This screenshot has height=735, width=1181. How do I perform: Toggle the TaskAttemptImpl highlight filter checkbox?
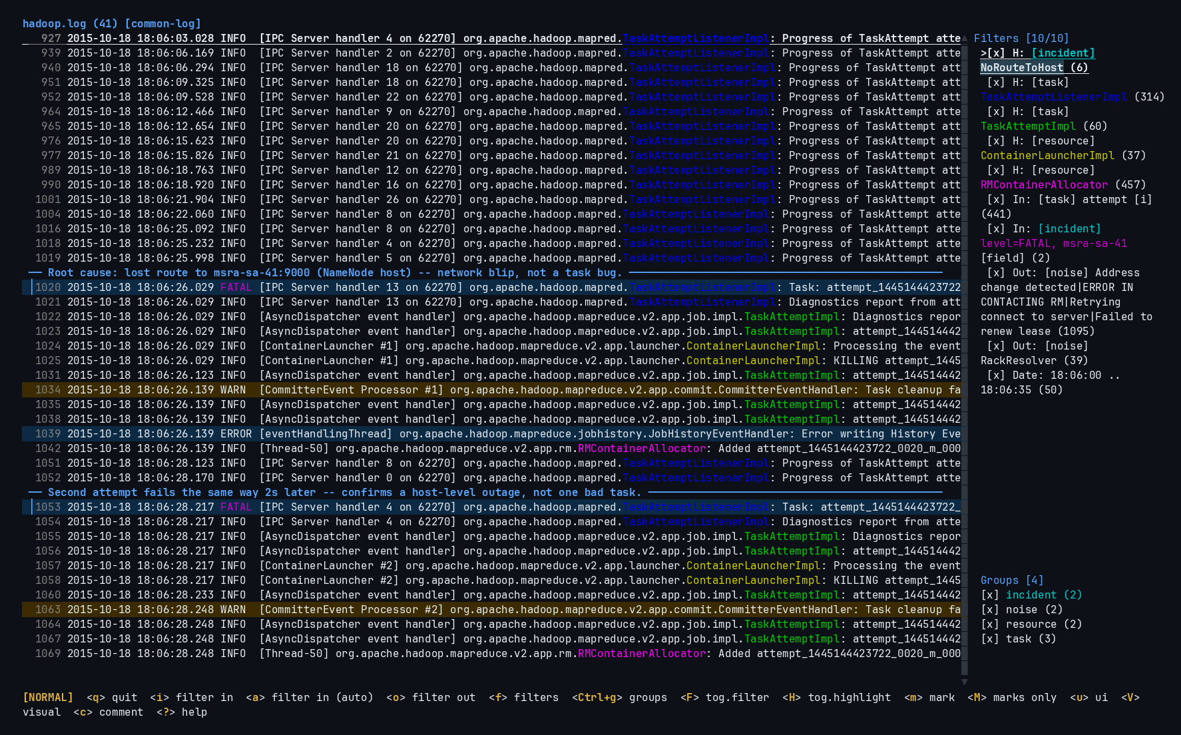point(996,112)
